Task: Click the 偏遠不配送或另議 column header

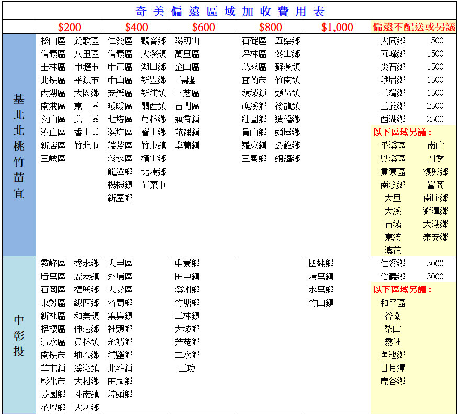Action: pos(414,27)
